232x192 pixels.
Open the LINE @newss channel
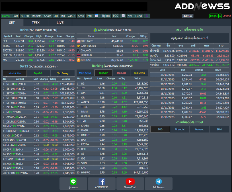[x=73, y=183]
